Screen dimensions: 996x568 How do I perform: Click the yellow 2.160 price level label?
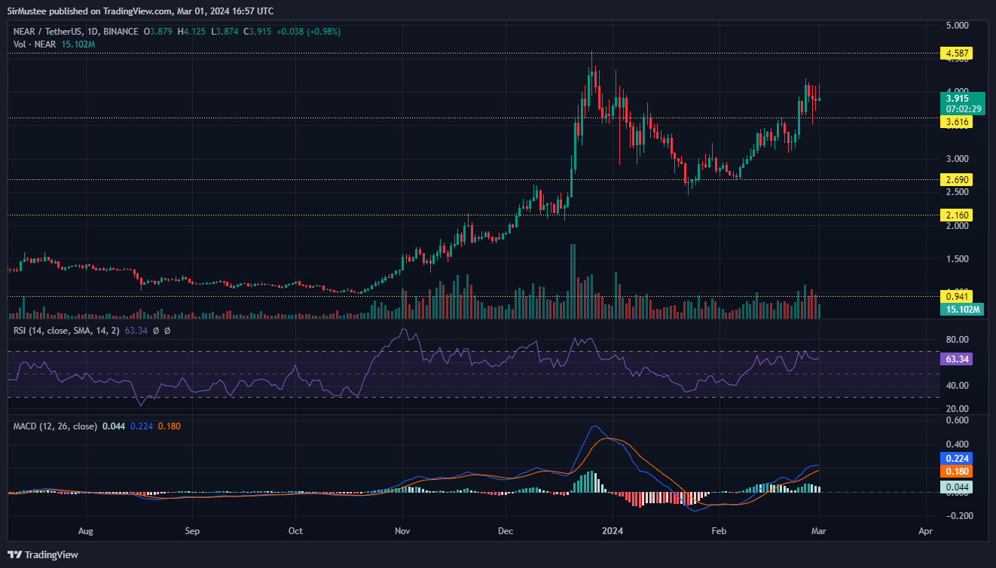[x=955, y=215]
